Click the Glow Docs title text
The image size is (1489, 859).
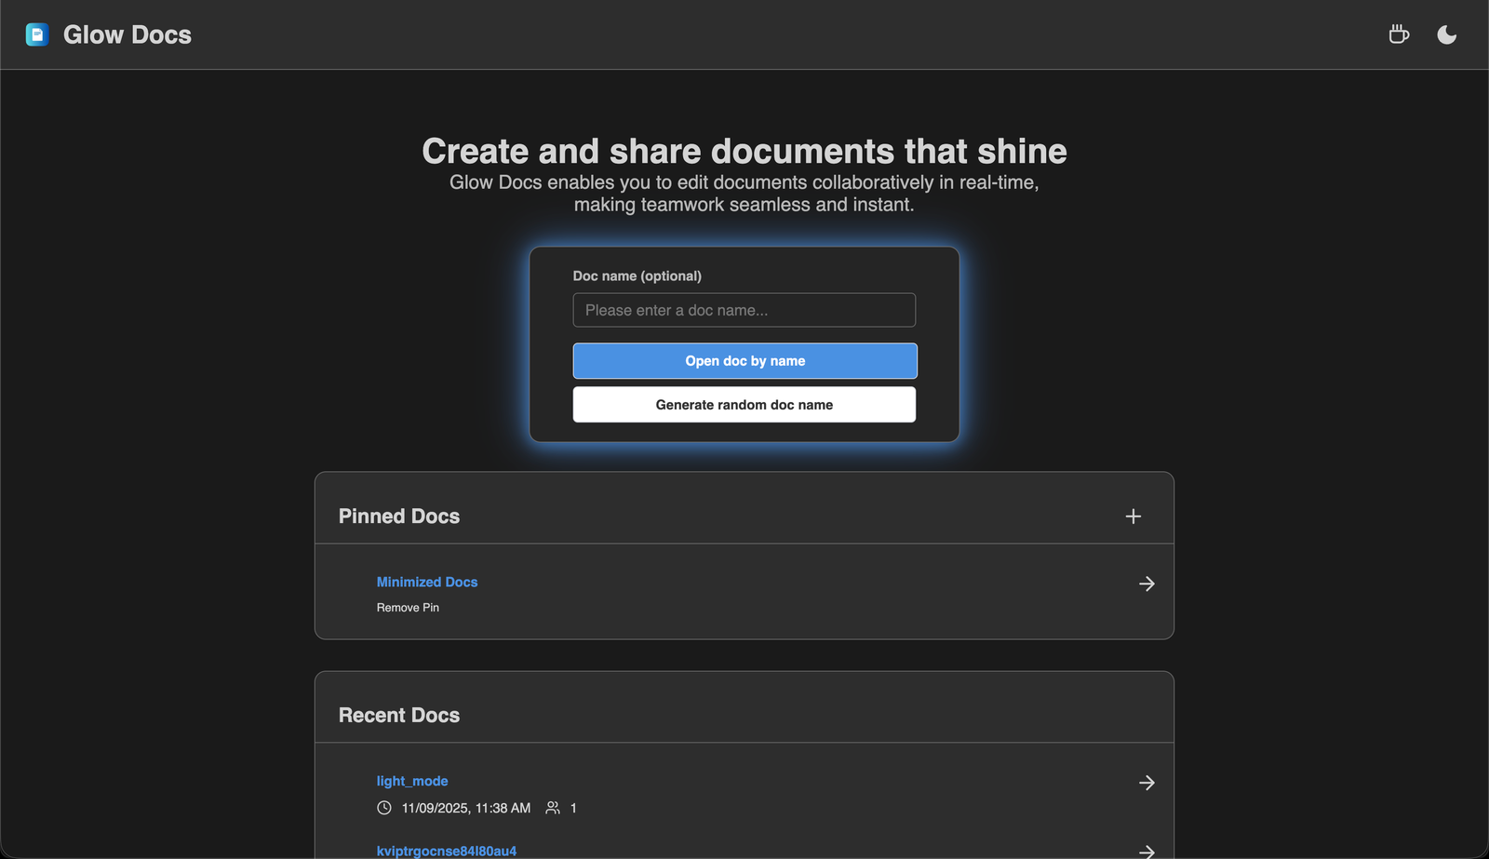click(x=127, y=34)
